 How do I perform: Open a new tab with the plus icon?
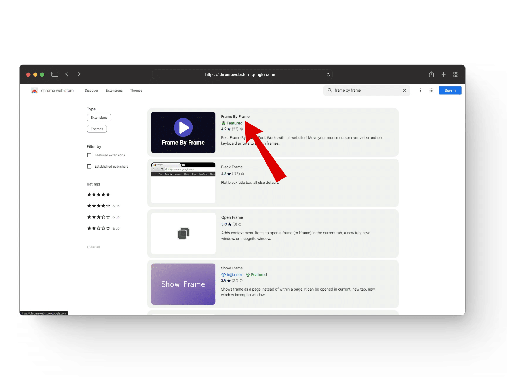(443, 74)
